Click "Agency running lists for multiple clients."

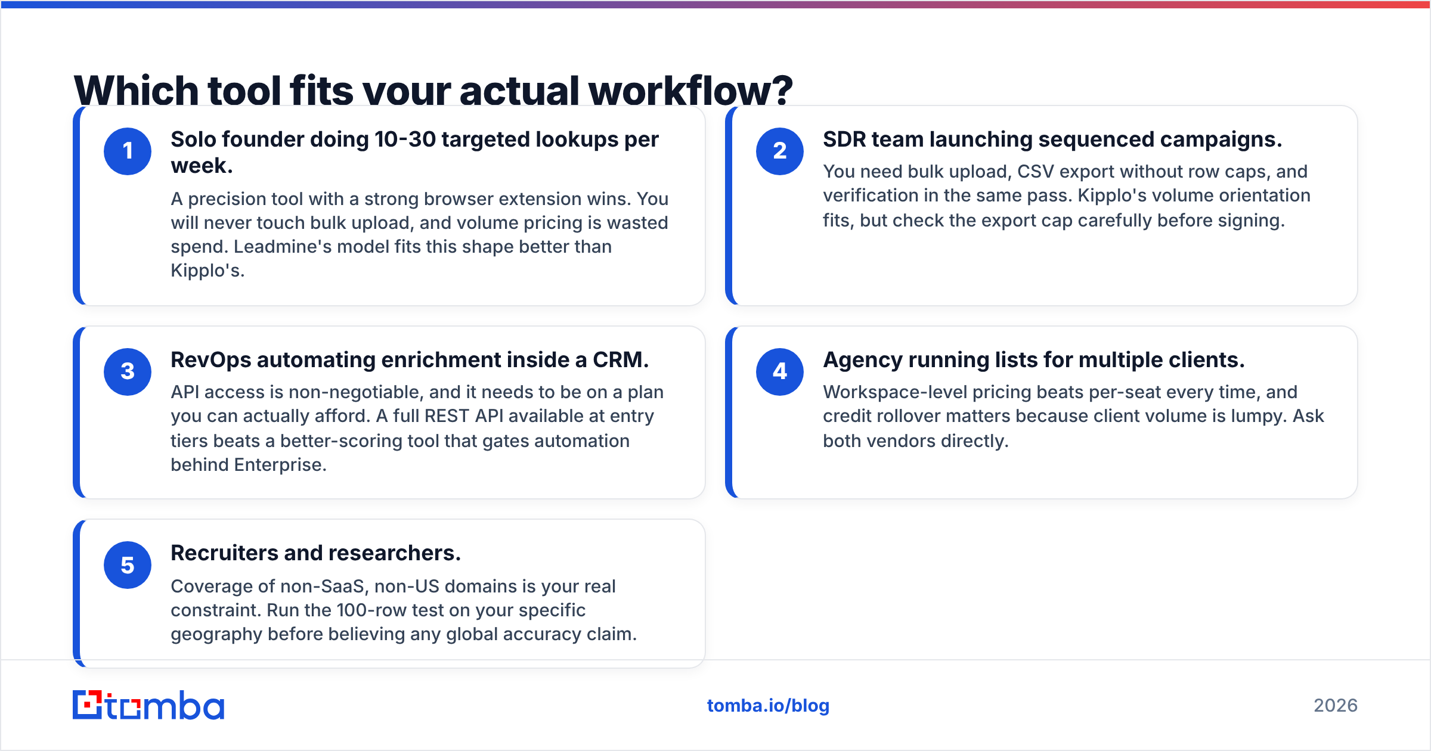(x=1034, y=360)
